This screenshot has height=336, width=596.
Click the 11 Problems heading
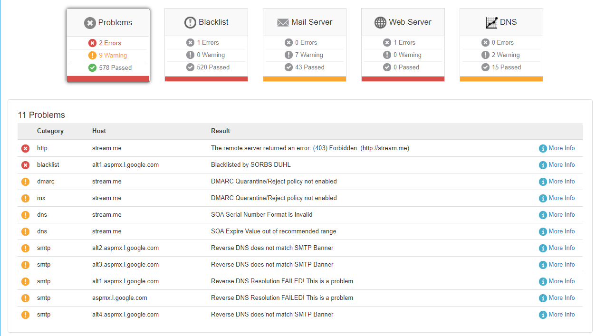[41, 115]
